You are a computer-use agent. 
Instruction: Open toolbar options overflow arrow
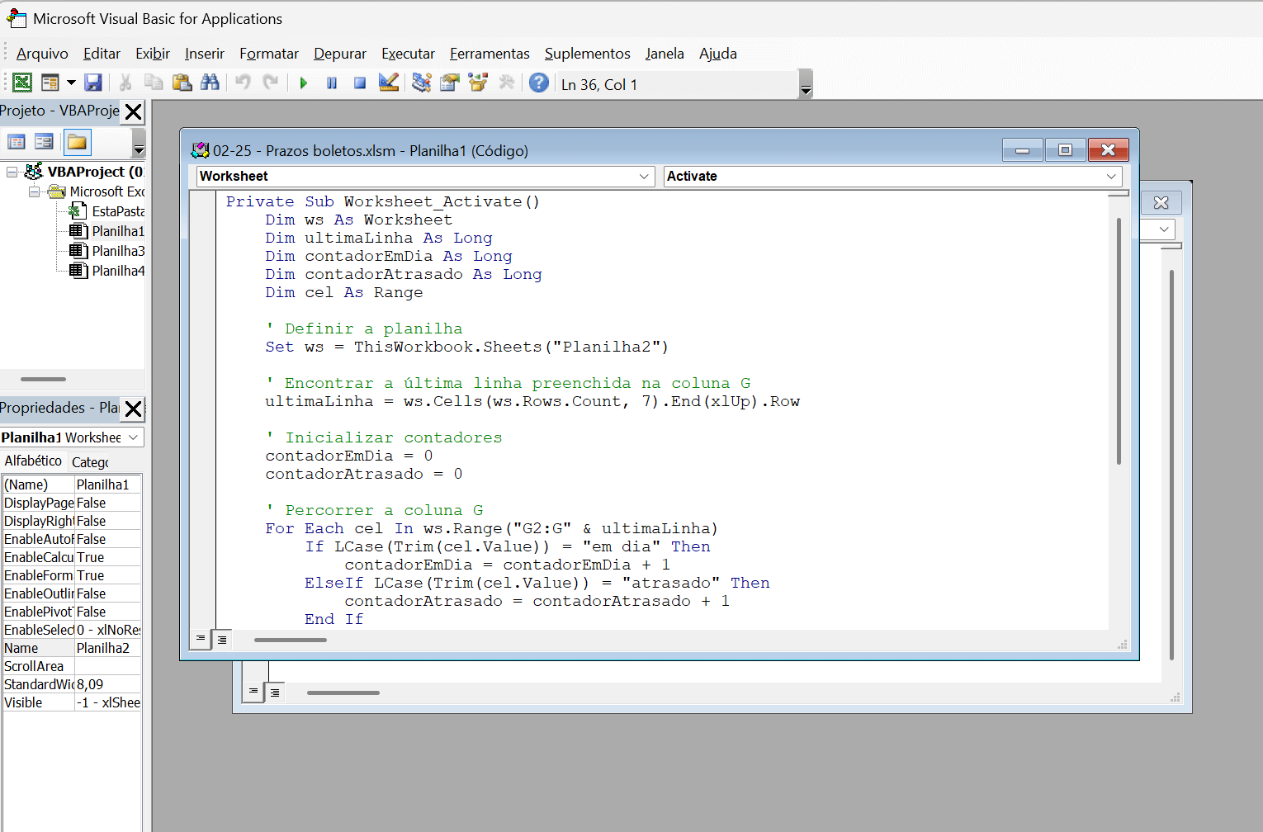pyautogui.click(x=806, y=84)
